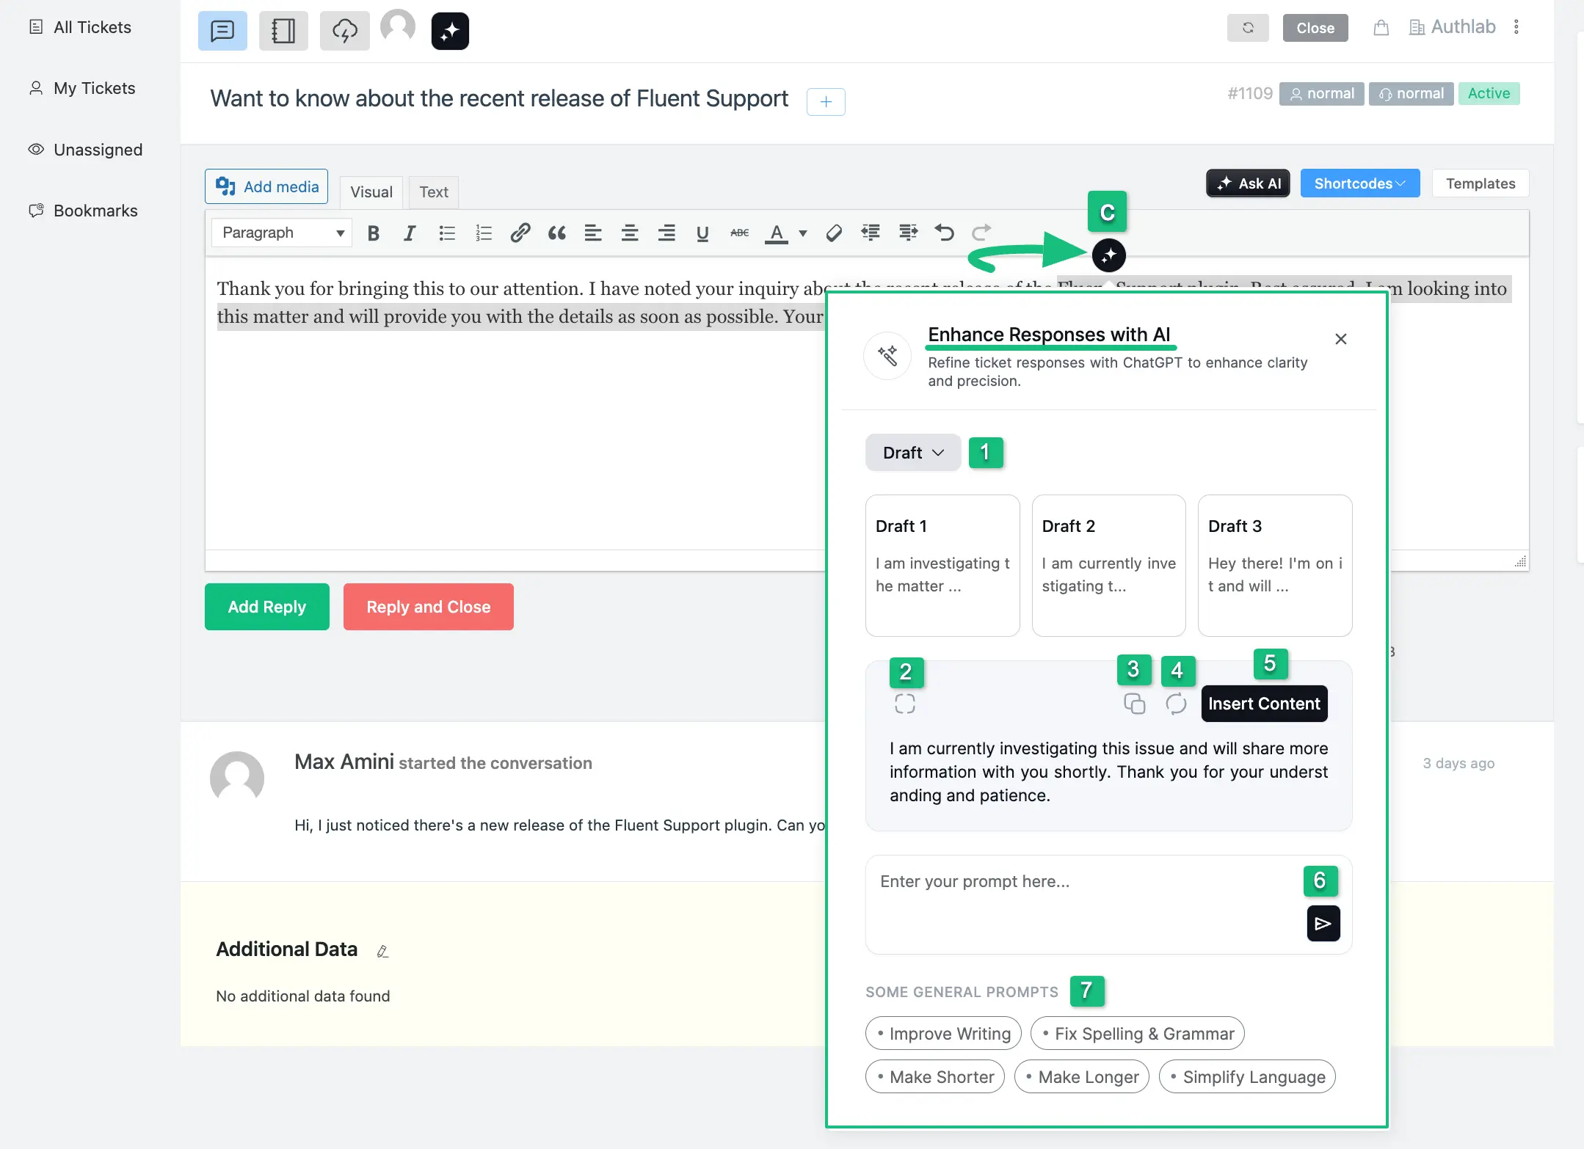Switch to the Text editor tab
Viewport: 1584px width, 1149px height.
(x=434, y=192)
